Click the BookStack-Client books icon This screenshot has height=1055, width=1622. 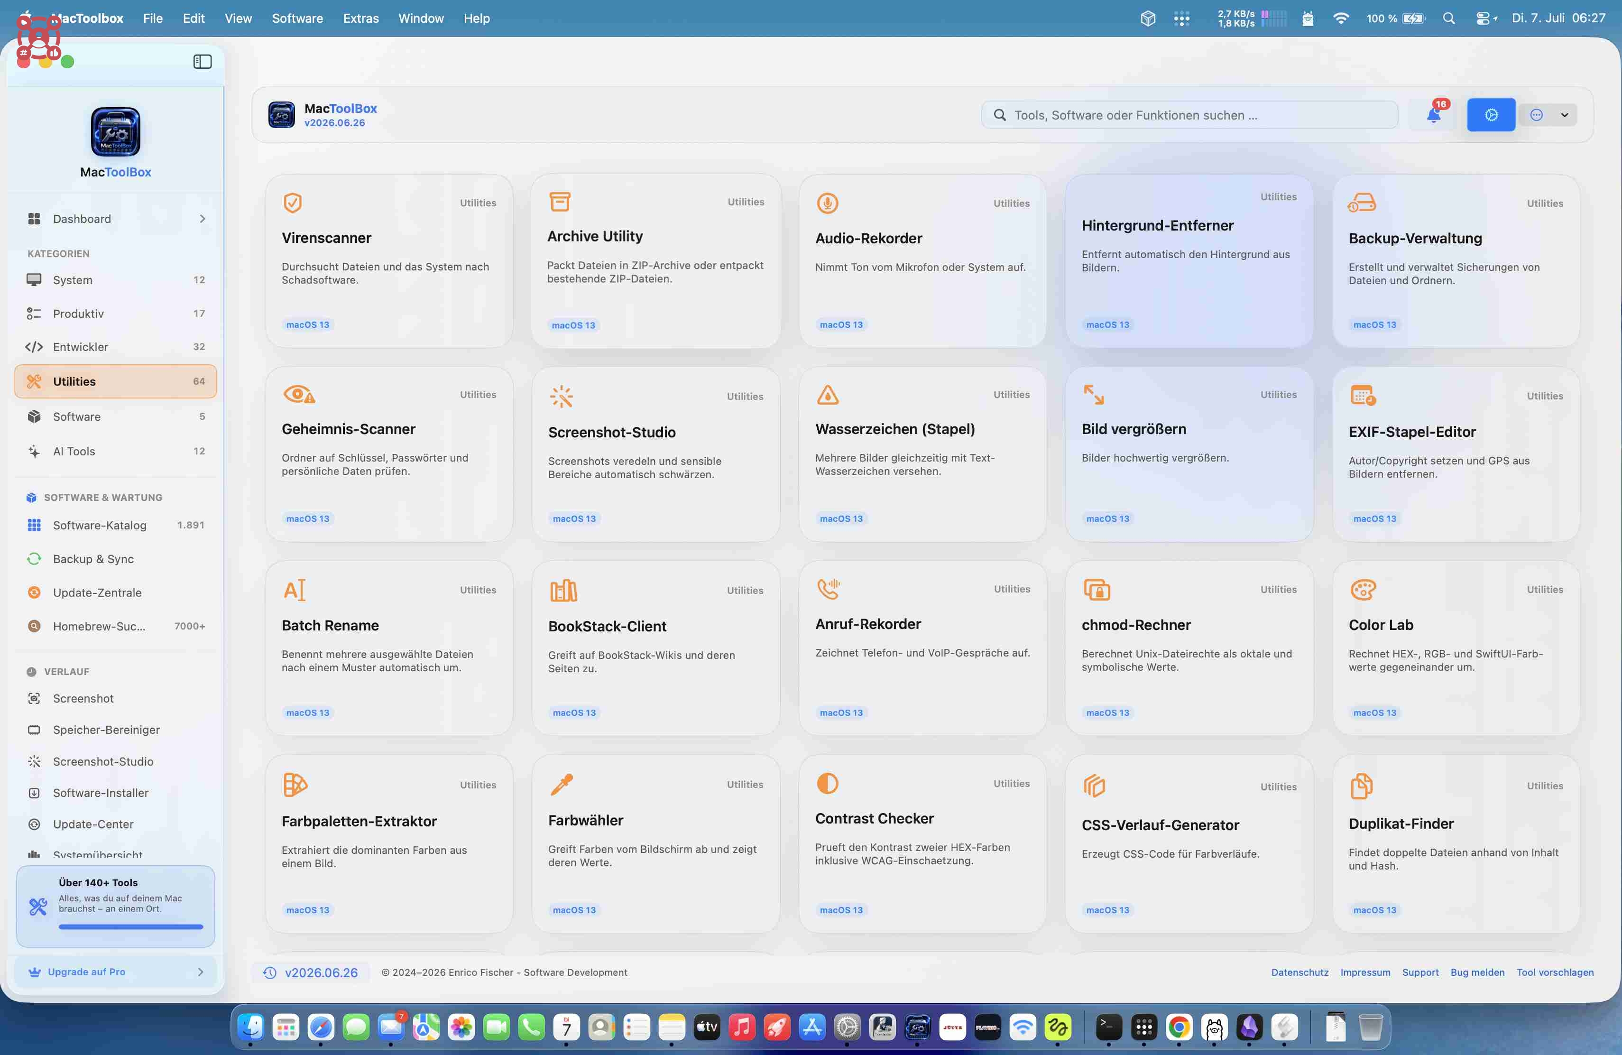(x=563, y=590)
